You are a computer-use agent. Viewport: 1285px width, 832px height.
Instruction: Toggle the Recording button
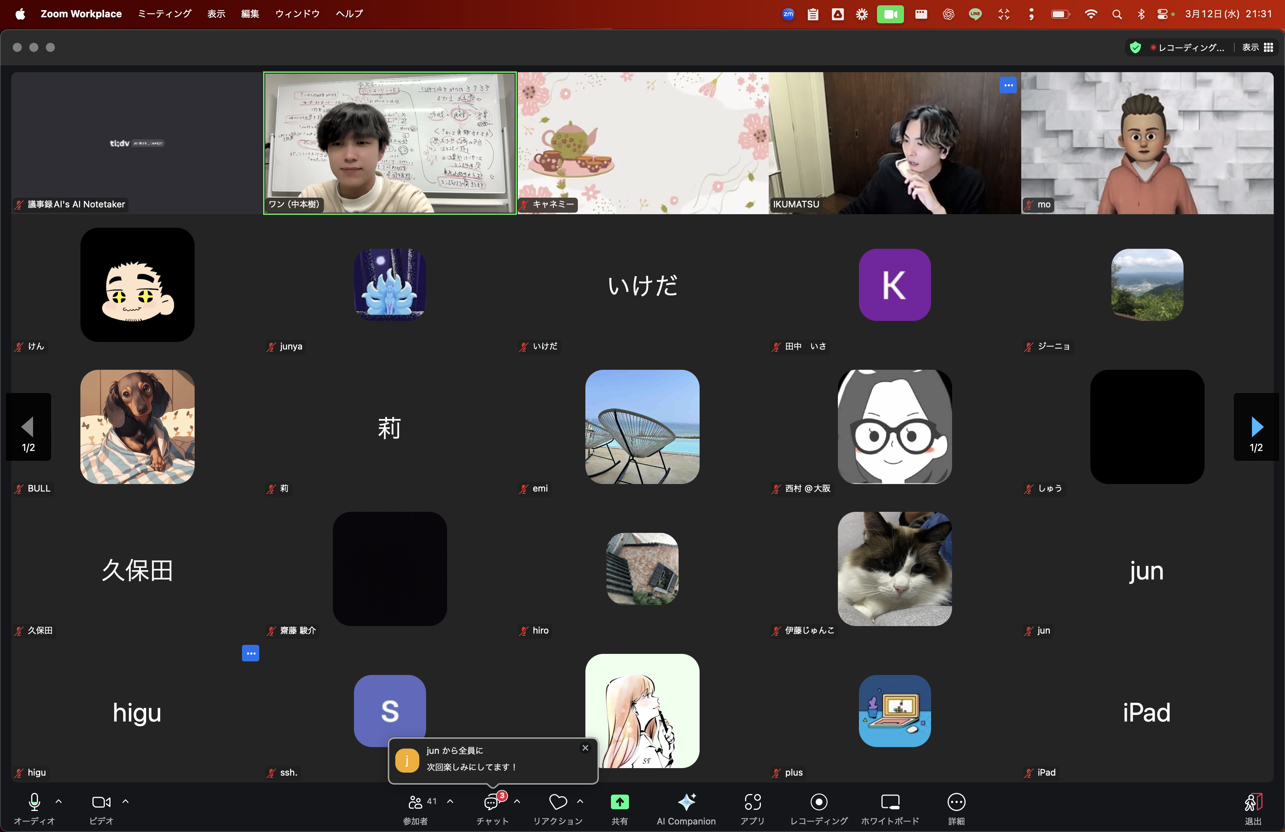(818, 802)
